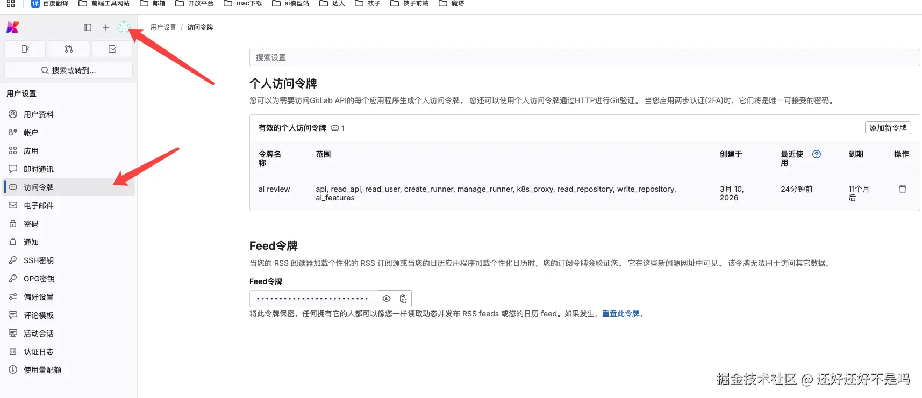Screen dimensions: 922x398
Task: Open 即时通讯 settings
Action: coord(69,169)
